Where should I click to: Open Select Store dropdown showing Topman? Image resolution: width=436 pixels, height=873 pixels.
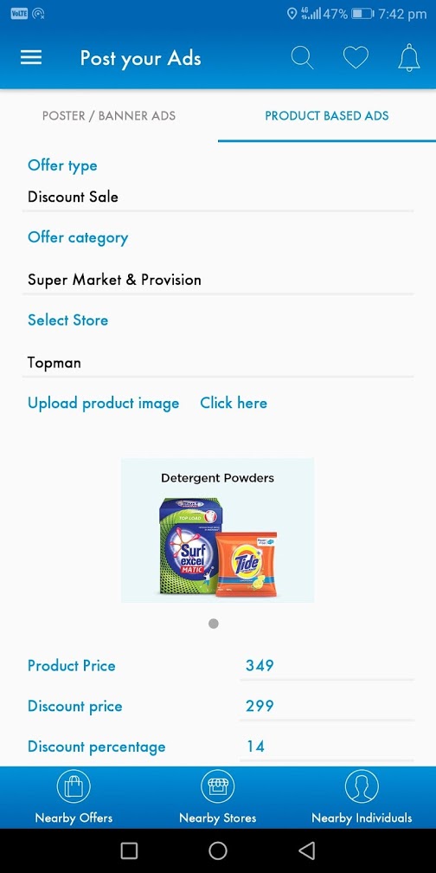tap(218, 362)
